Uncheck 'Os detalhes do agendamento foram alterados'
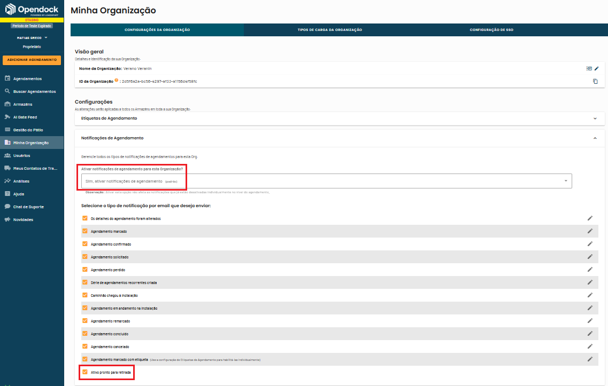Screen dimensions: 608x386 coord(85,218)
